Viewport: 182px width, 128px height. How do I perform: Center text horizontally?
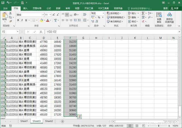67,20
